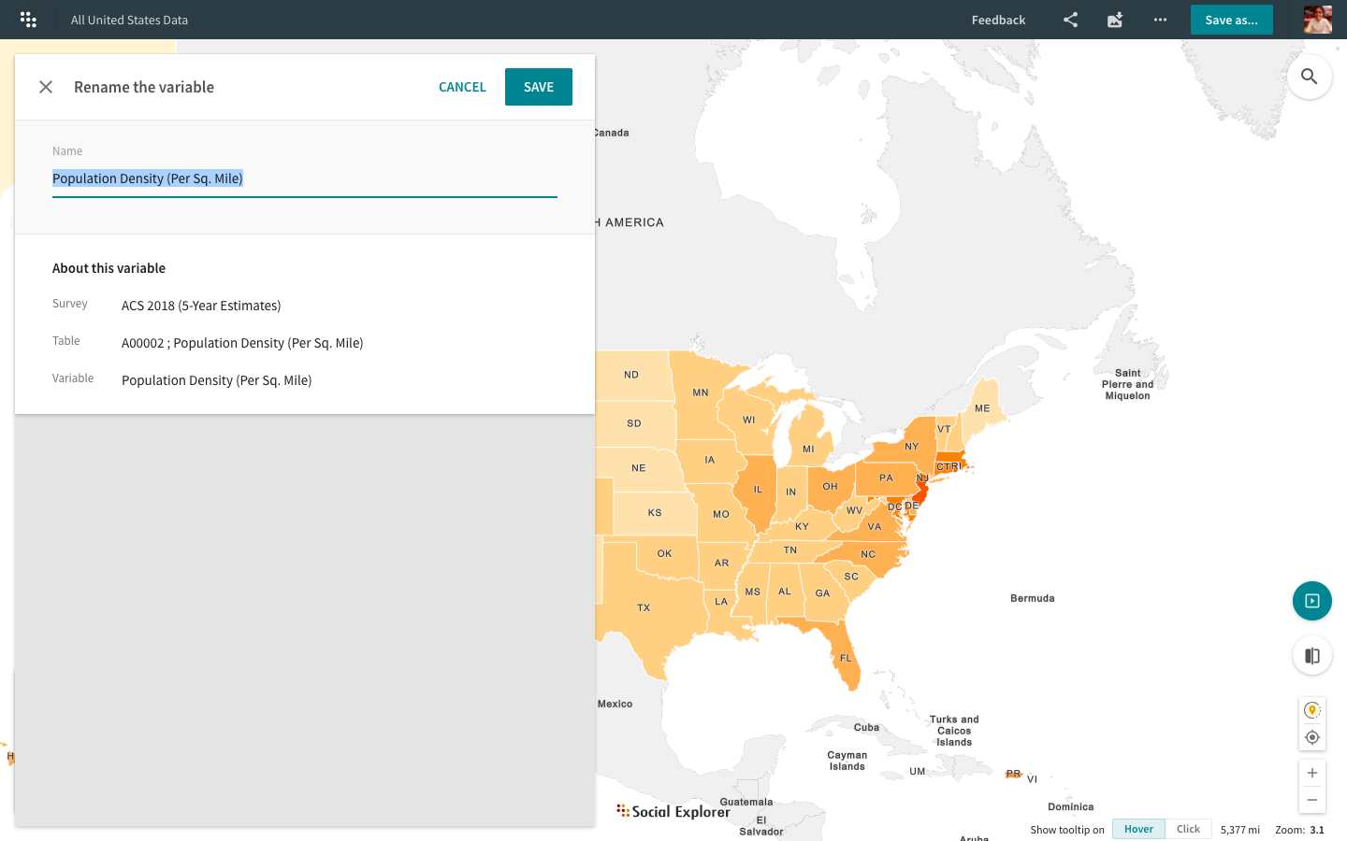Open the All United States Data project title
1347x841 pixels.
click(129, 19)
